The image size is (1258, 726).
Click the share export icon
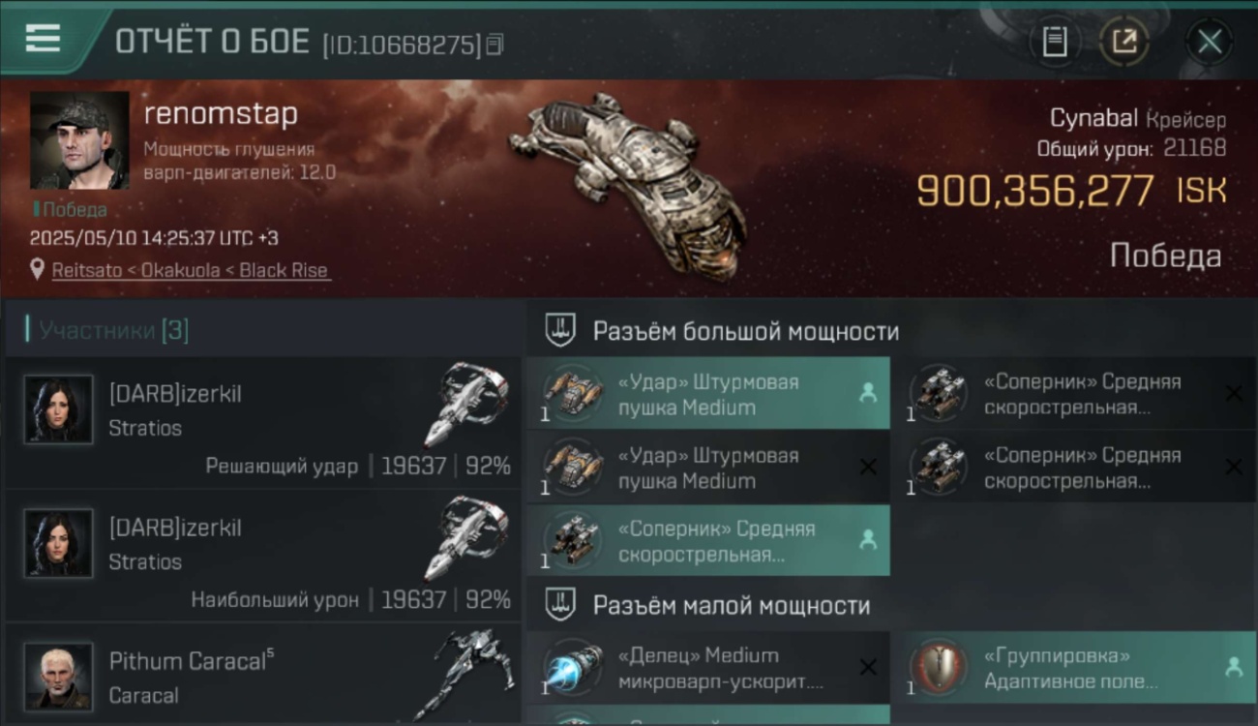click(1124, 42)
